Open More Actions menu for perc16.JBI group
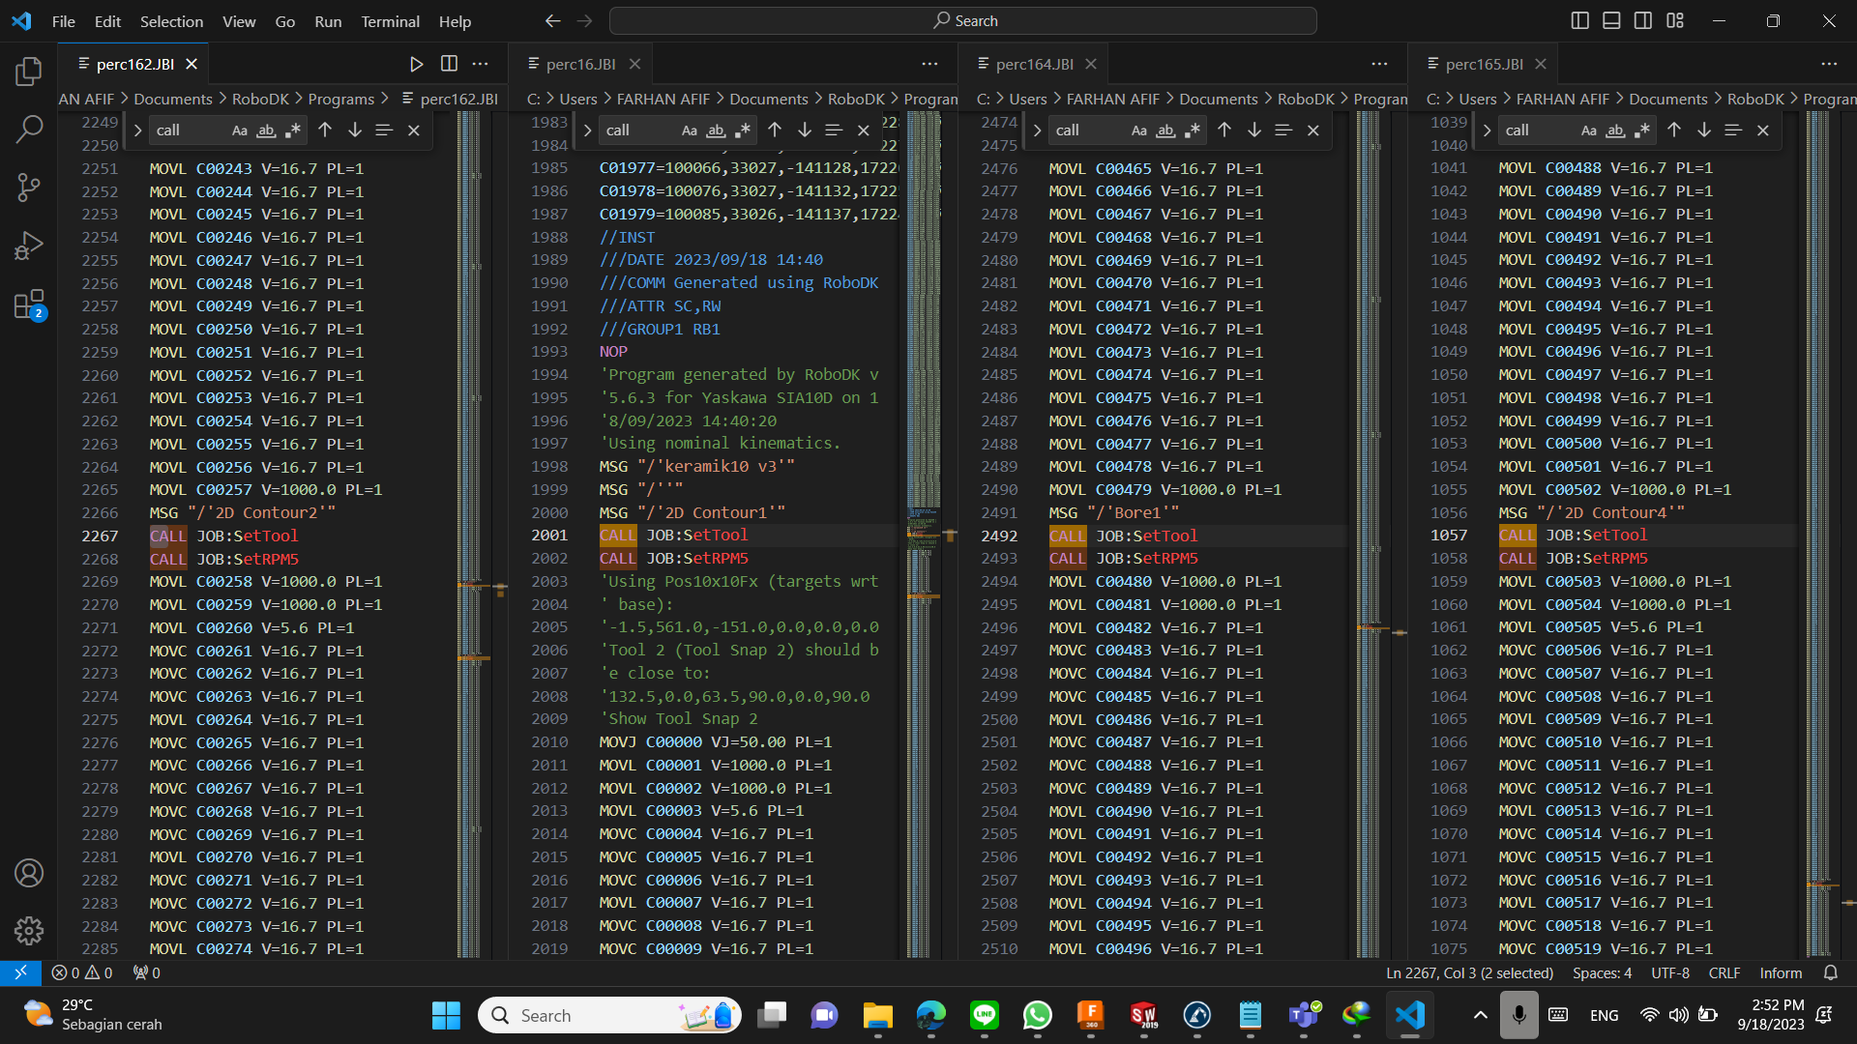 pyautogui.click(x=929, y=64)
